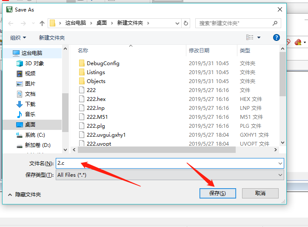
Task: Select 音乐 in navigation pane
Action: pyautogui.click(x=32, y=115)
